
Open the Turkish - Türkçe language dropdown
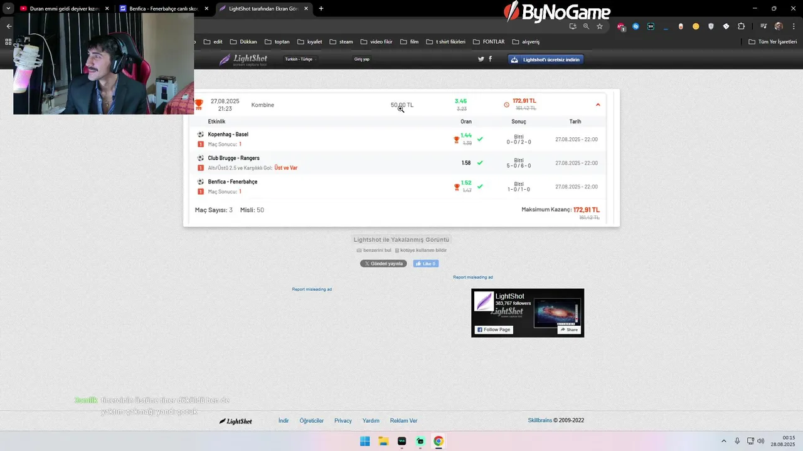299,59
